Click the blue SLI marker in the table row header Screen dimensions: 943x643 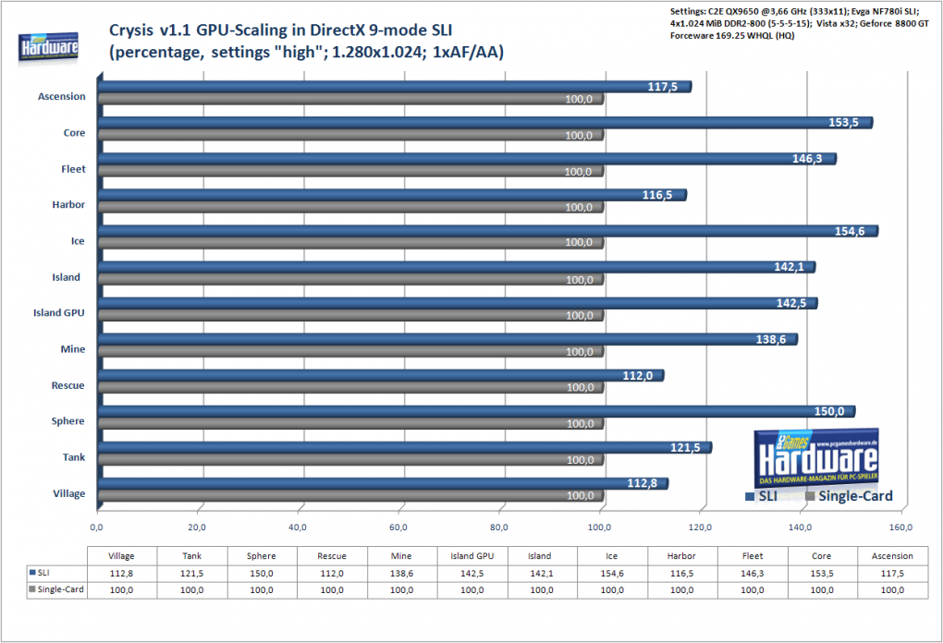pyautogui.click(x=32, y=573)
